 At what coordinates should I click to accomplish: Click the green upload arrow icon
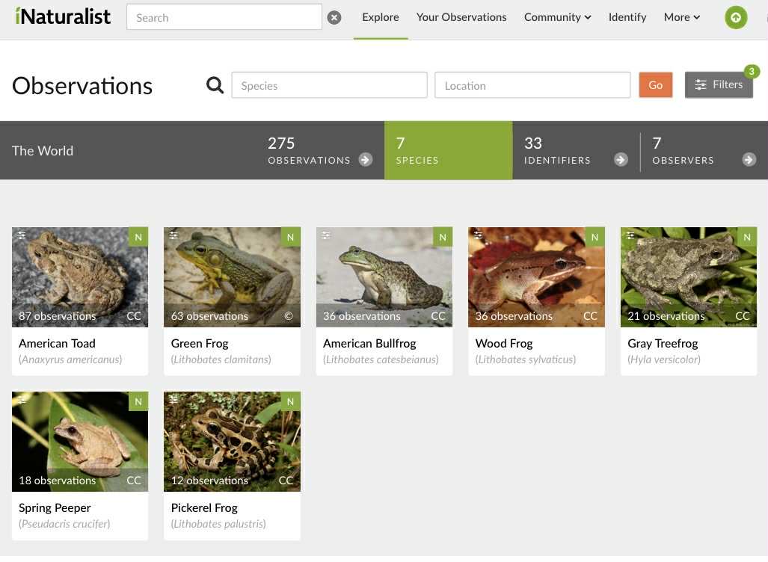click(x=736, y=17)
